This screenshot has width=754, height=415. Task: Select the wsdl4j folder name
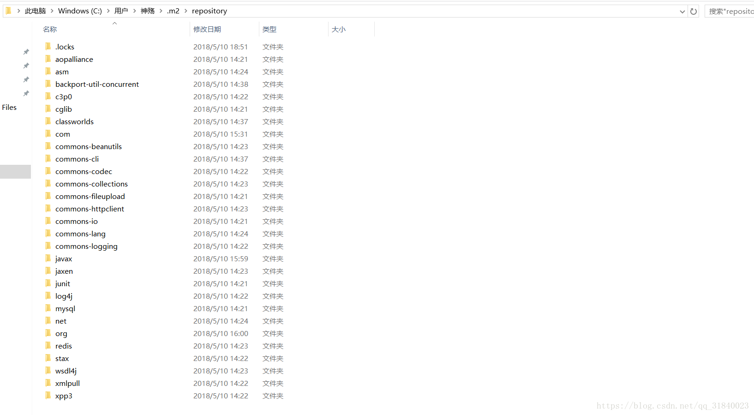pos(66,371)
